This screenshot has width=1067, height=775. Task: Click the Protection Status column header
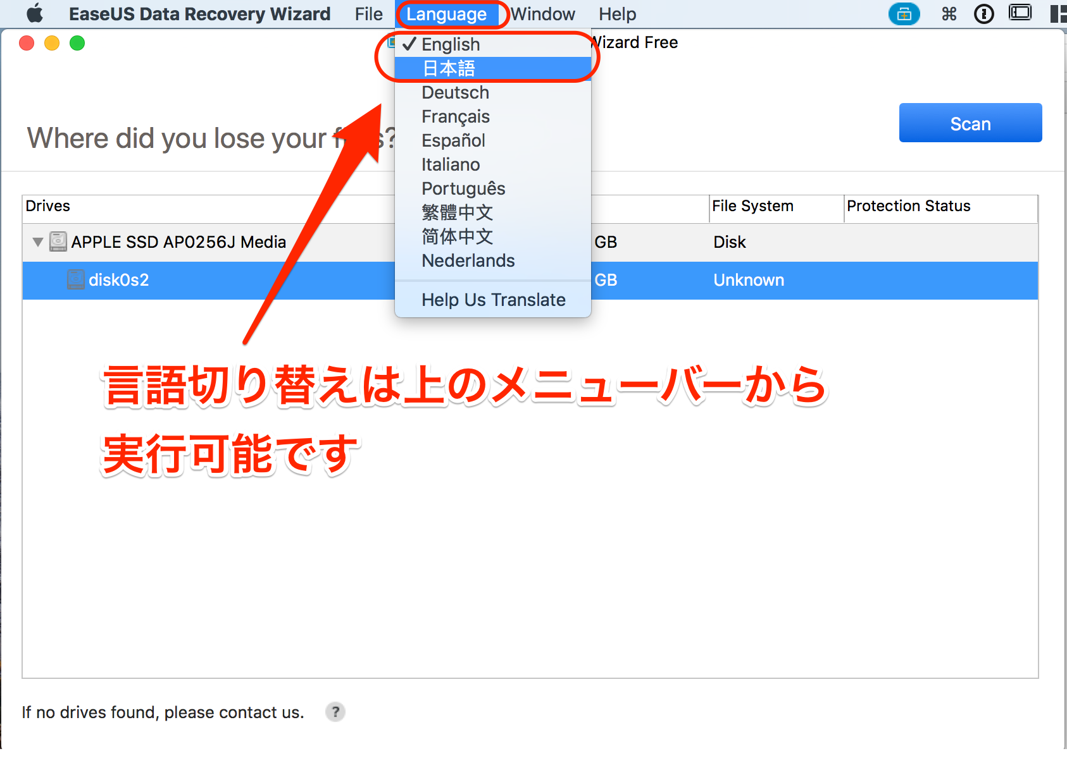[x=908, y=206]
